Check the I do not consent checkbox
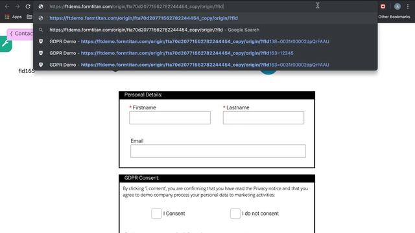The width and height of the screenshot is (415, 233). pyautogui.click(x=235, y=214)
